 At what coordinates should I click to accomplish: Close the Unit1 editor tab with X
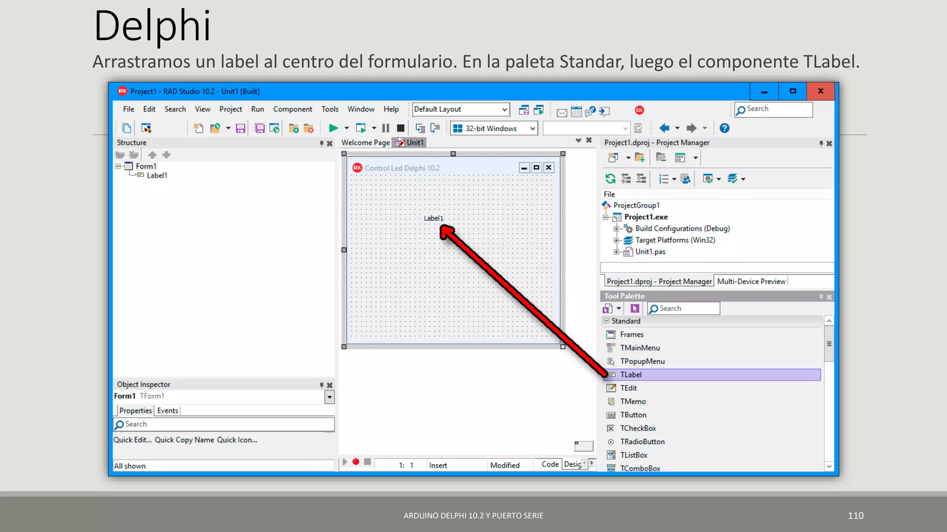coord(589,140)
